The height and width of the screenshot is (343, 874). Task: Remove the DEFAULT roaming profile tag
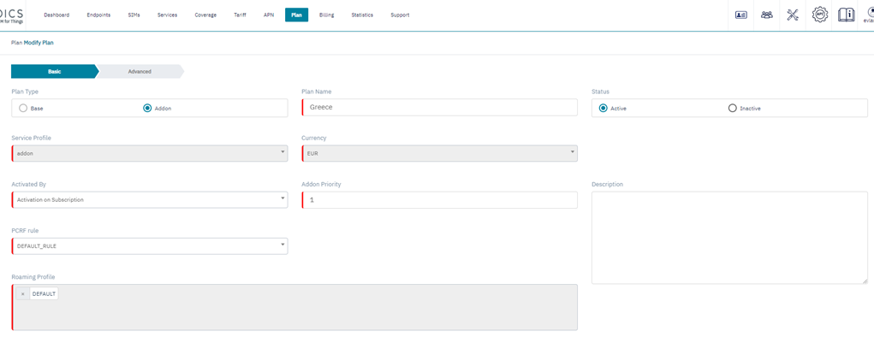tap(23, 294)
